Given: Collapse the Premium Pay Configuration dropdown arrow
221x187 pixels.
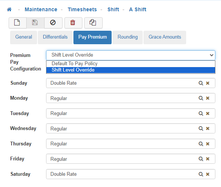Looking at the screenshot, I should coord(211,55).
